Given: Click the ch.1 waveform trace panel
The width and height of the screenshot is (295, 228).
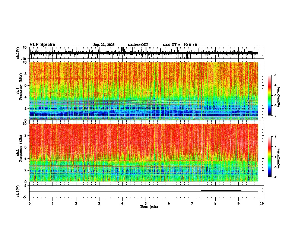Looking at the screenshot, I should point(146,53).
